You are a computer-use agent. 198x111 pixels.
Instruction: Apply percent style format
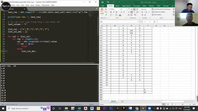(146, 12)
